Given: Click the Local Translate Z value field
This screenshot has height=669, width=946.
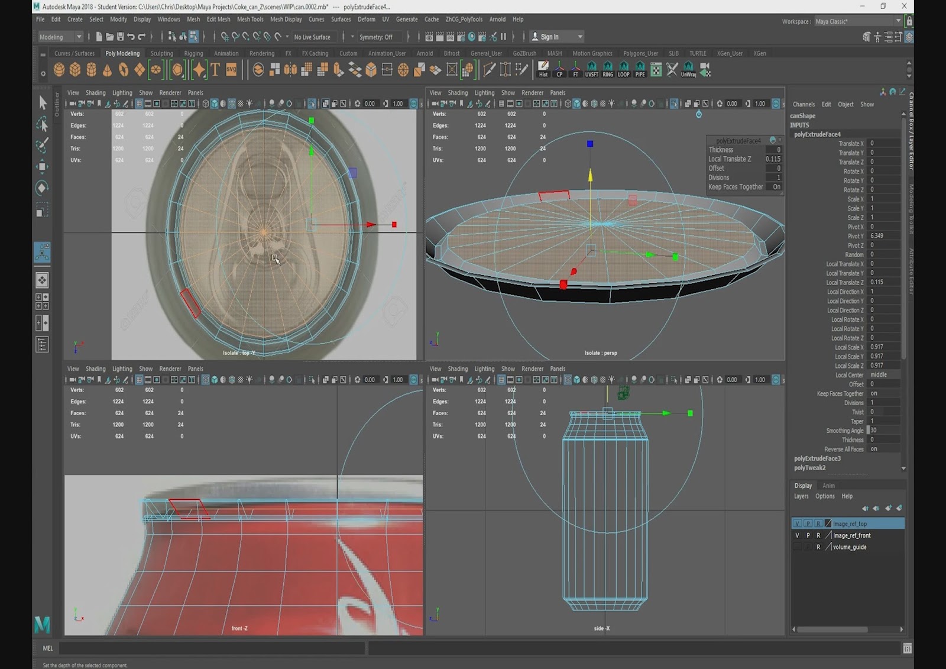Looking at the screenshot, I should (885, 283).
